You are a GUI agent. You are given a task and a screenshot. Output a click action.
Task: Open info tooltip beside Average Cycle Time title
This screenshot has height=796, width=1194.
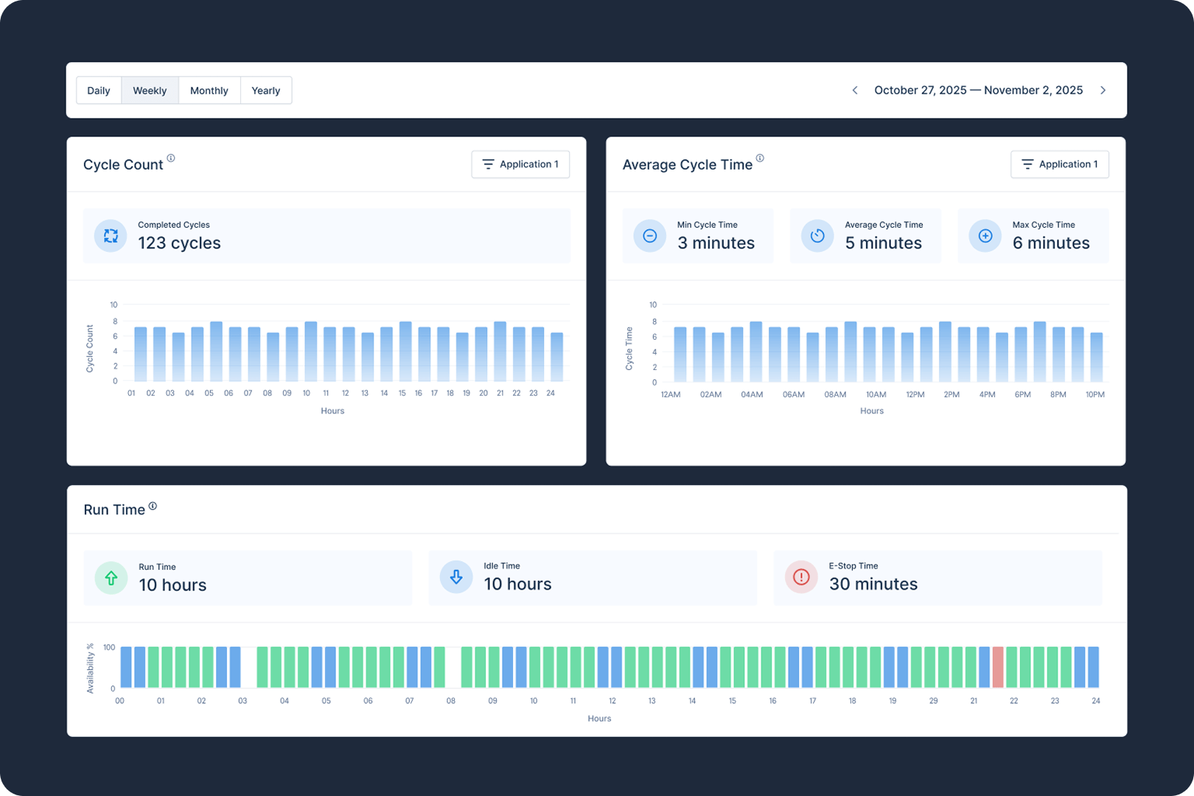760,158
